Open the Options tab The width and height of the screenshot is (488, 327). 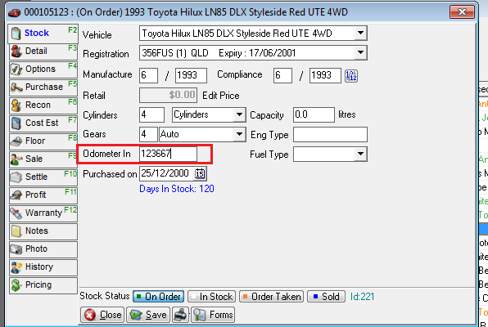click(x=43, y=69)
